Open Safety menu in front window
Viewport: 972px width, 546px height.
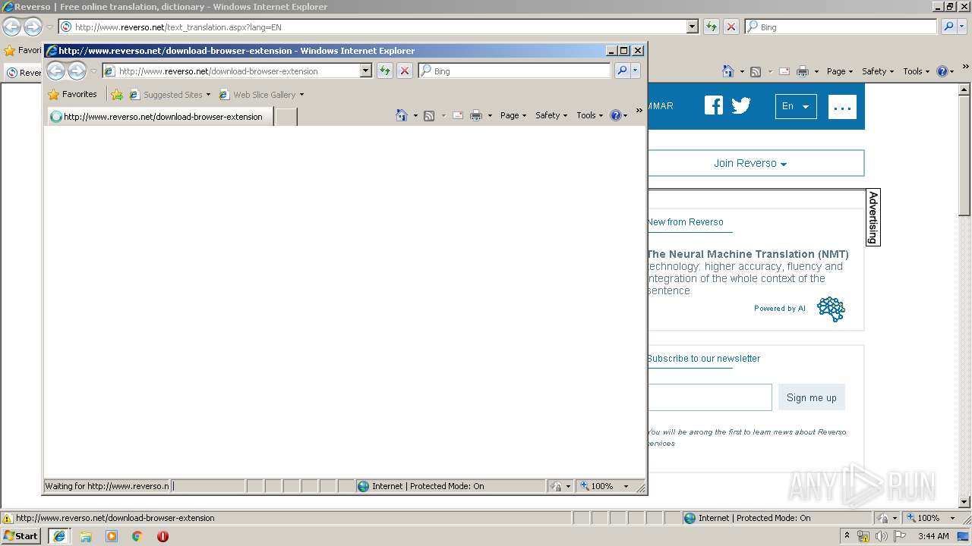pyautogui.click(x=551, y=115)
